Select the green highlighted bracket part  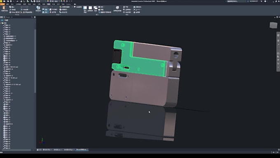point(143,65)
